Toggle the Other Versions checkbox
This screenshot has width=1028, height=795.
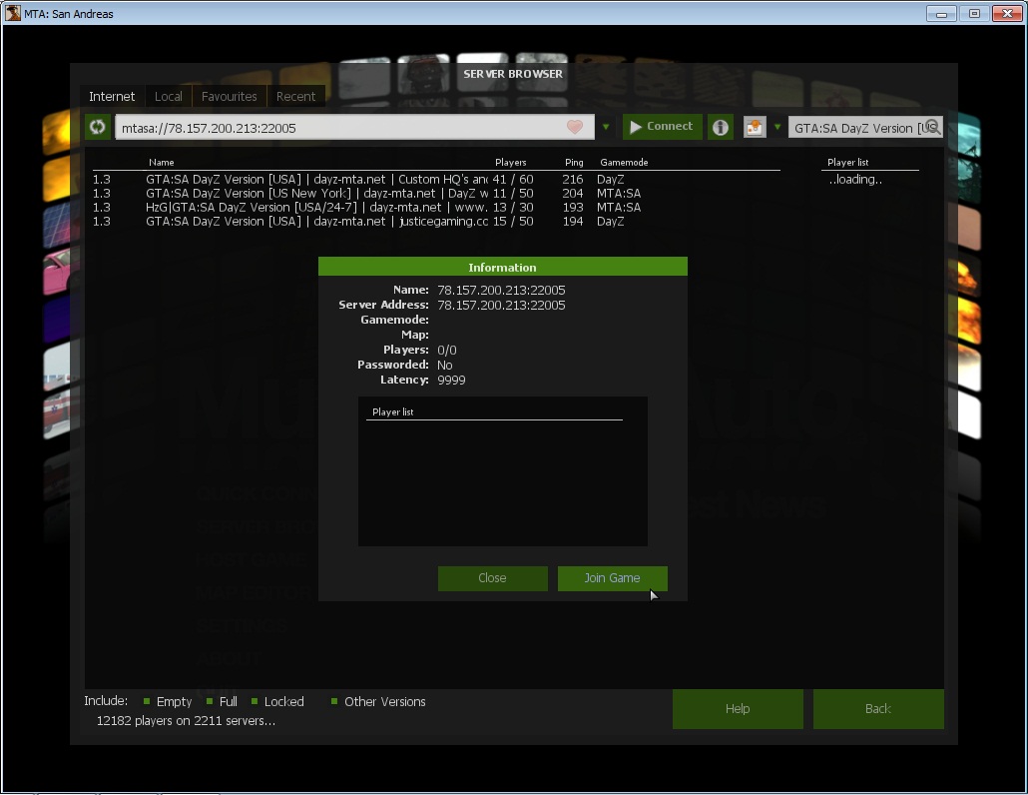click(x=334, y=701)
